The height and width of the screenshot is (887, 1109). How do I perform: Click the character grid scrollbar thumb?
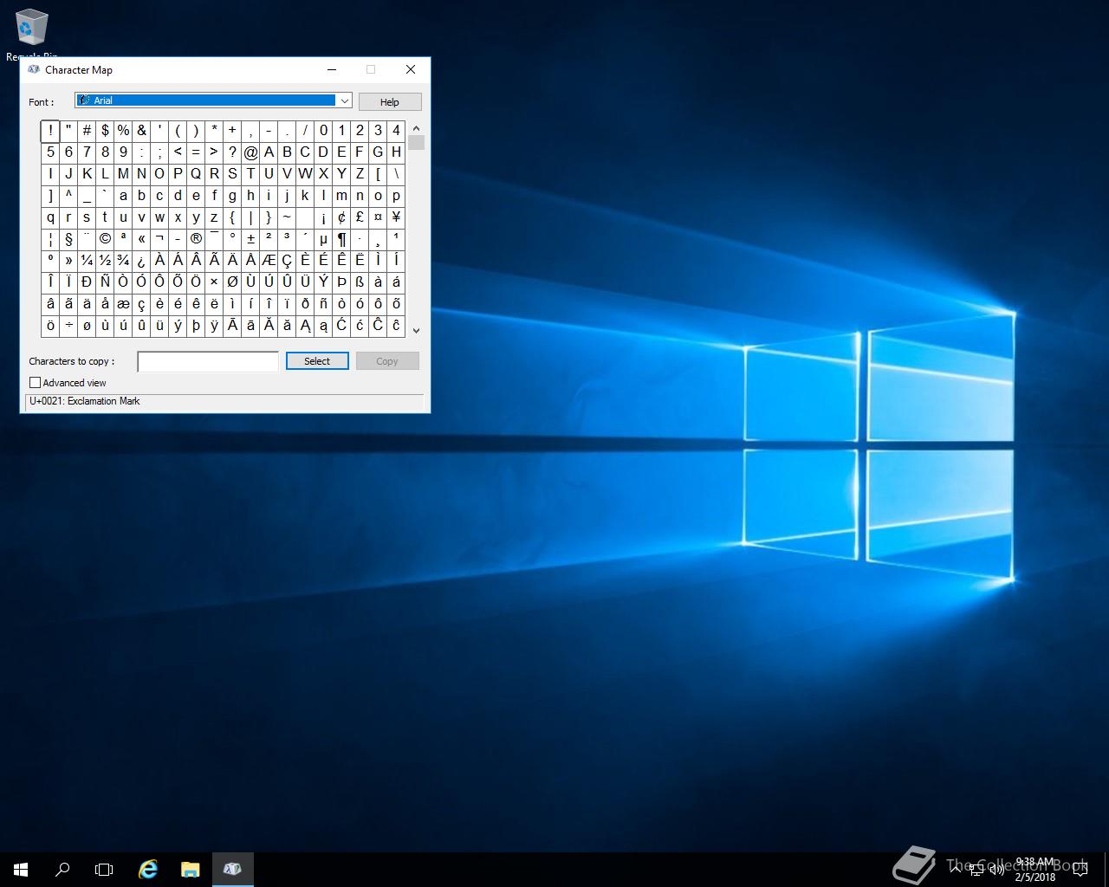(416, 143)
